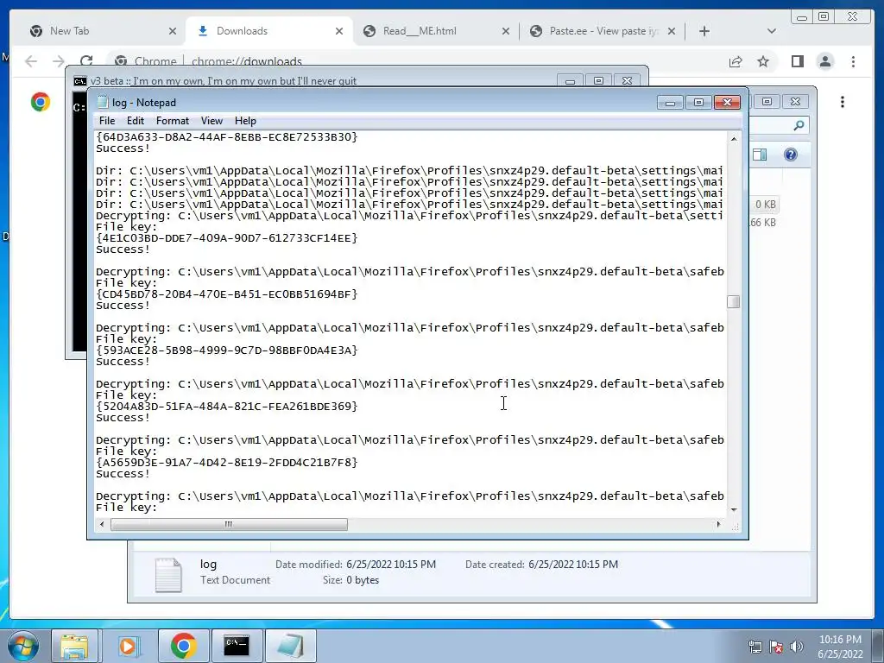Close the log Notepad window

coord(727,102)
